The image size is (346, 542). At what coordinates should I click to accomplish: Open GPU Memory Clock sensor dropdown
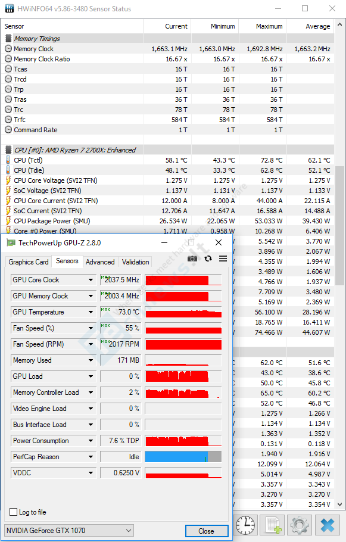point(91,296)
